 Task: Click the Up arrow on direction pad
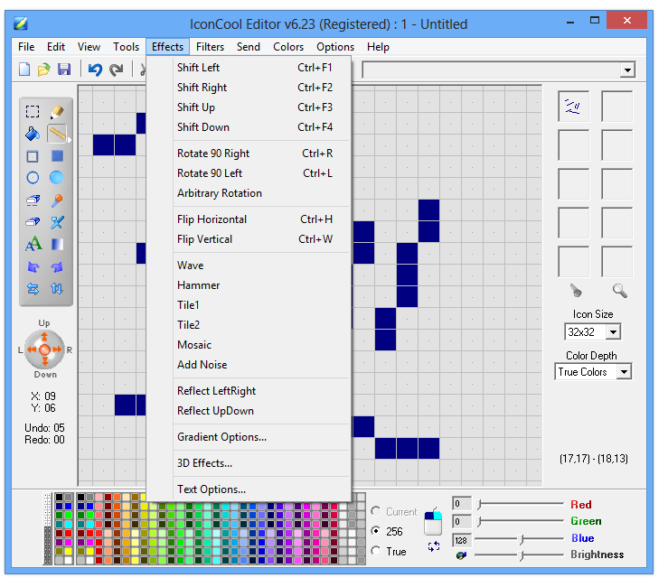[x=44, y=337]
